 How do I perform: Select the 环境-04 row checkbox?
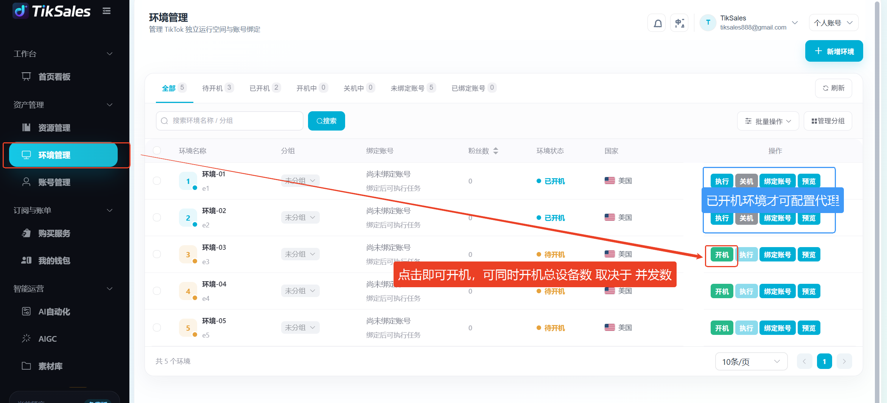point(157,291)
